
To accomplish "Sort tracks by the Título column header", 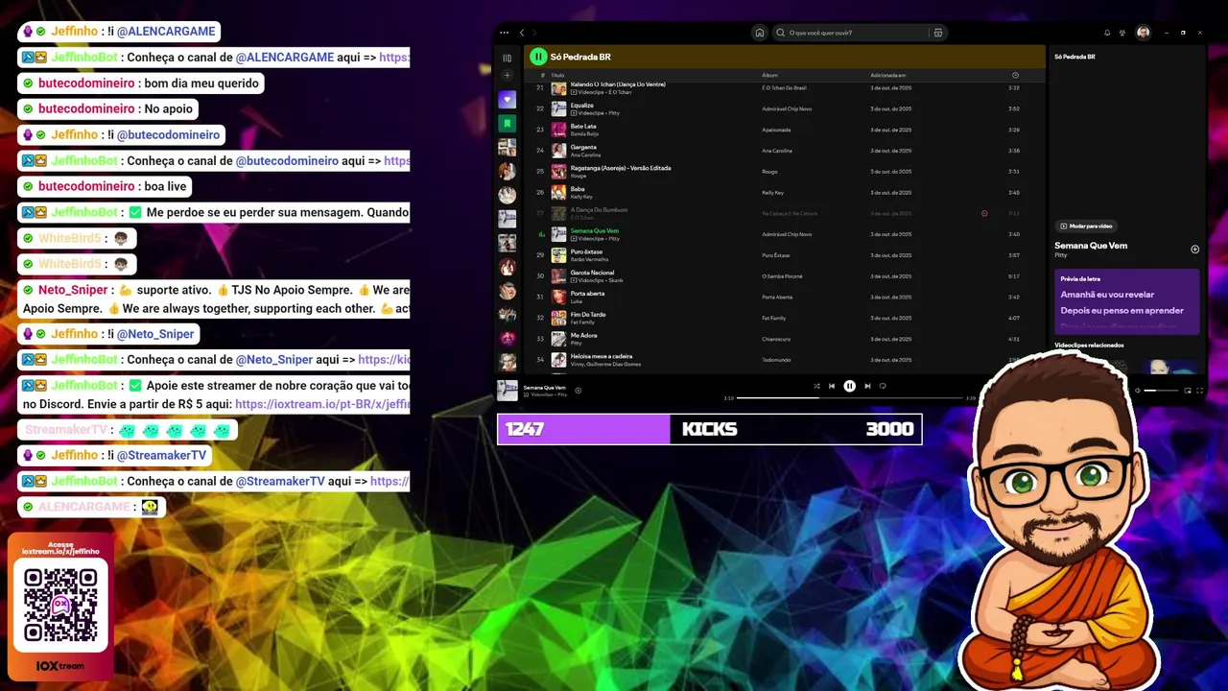I will point(557,75).
